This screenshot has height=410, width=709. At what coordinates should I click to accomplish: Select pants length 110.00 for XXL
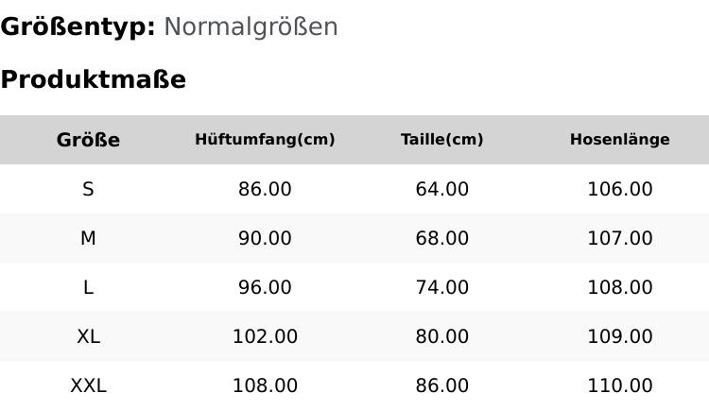click(619, 385)
